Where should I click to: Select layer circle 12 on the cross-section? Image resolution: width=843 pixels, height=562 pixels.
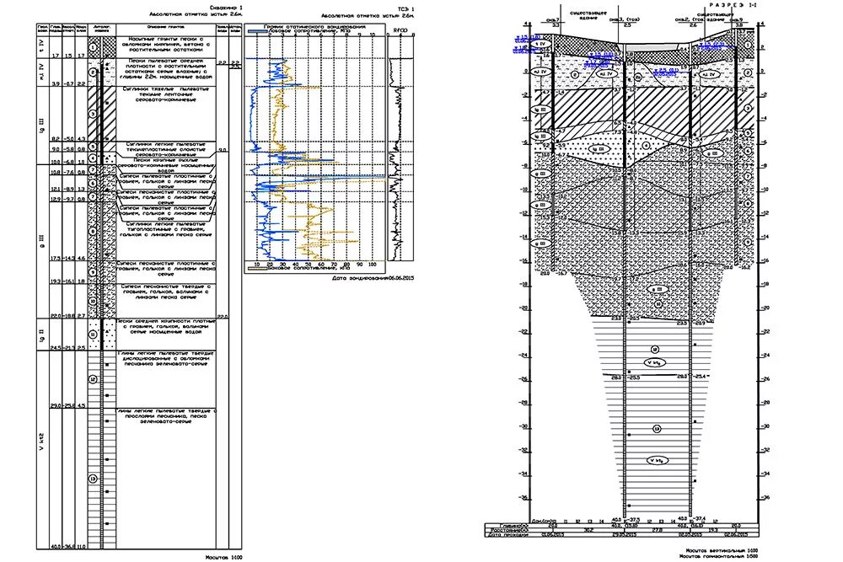coord(655,349)
